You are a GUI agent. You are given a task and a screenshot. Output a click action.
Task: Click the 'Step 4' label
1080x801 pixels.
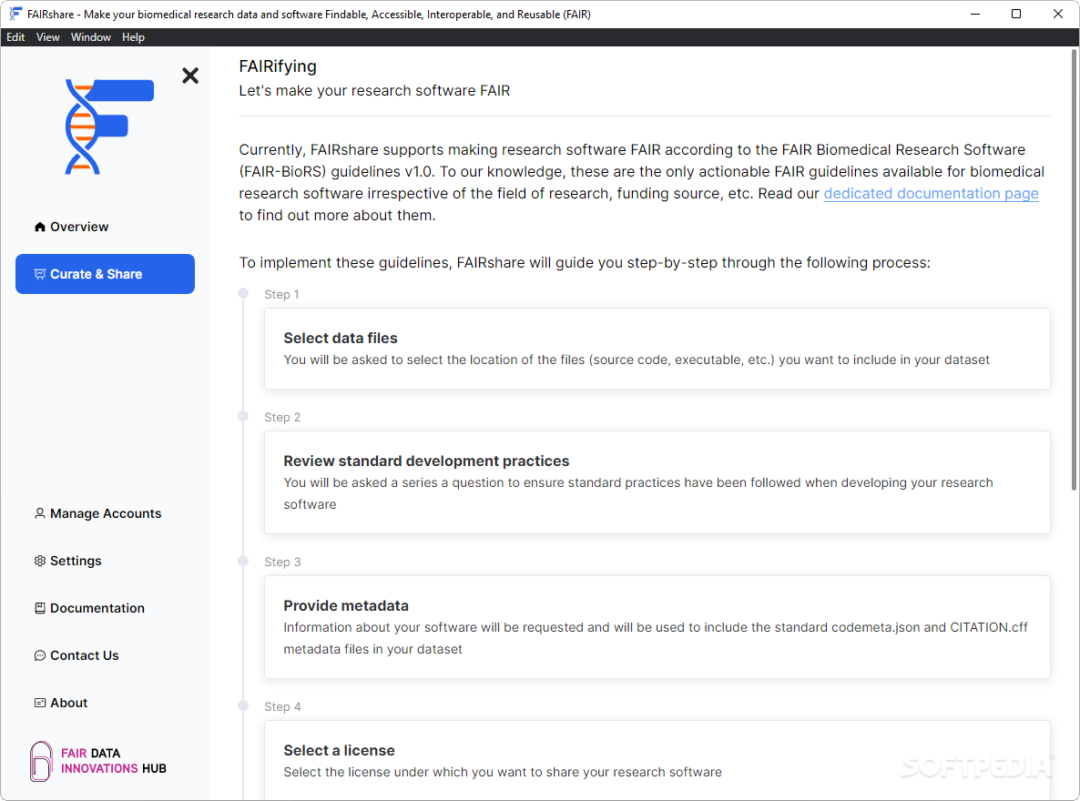click(x=282, y=706)
